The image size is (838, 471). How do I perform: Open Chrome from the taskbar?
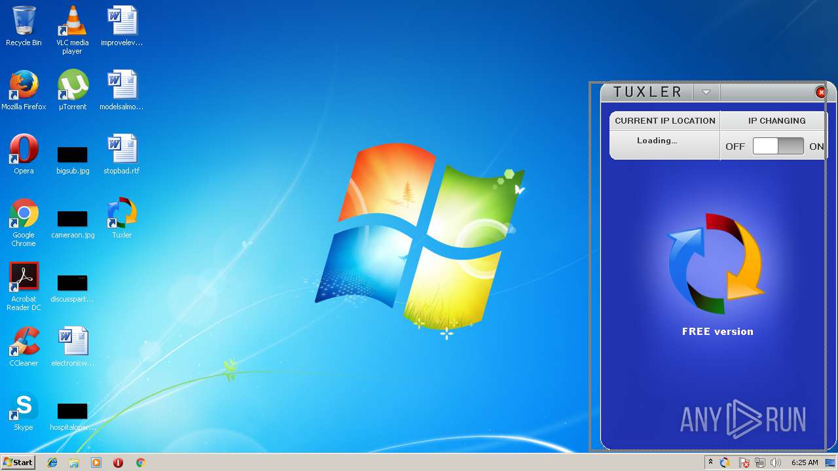click(140, 462)
